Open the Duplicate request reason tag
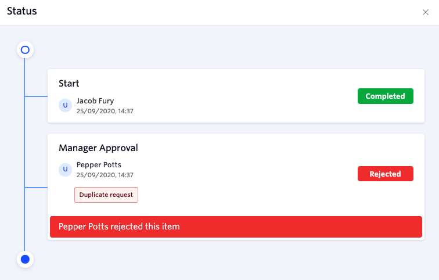 106,195
